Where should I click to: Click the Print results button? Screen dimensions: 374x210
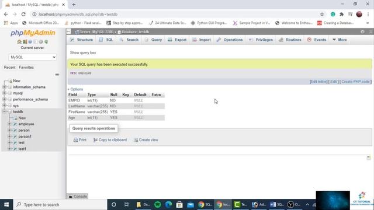[x=80, y=140]
